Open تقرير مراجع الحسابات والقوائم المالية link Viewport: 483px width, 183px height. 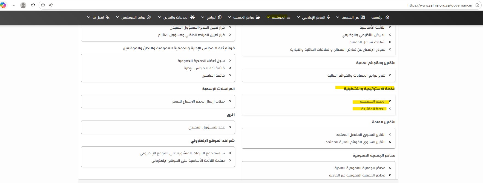[x=357, y=76]
